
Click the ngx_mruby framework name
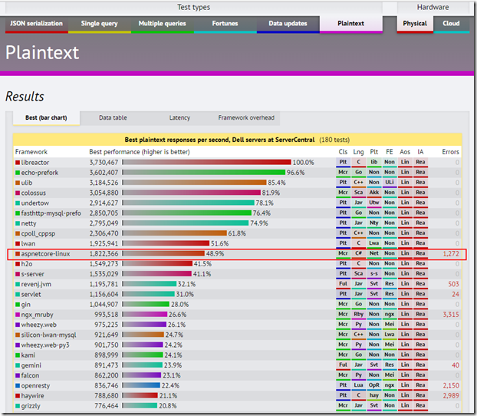click(37, 315)
